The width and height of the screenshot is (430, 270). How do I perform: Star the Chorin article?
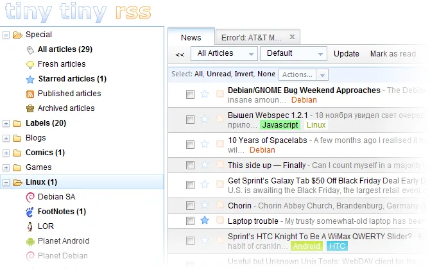pyautogui.click(x=205, y=205)
